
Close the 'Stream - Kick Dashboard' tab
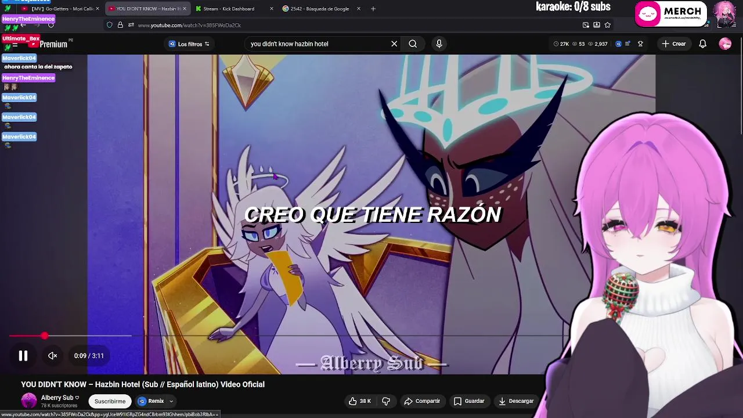tap(271, 9)
